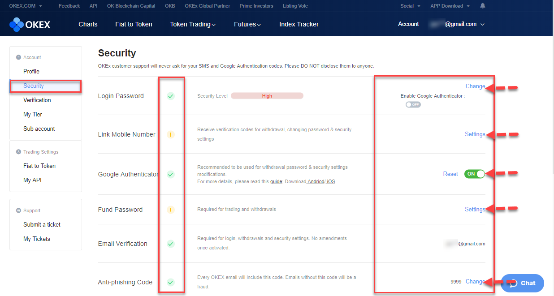Click the Google Authenticator green check icon
Image resolution: width=554 pixels, height=296 pixels.
point(170,174)
